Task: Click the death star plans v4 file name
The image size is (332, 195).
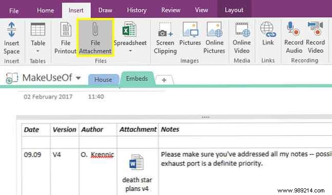Action: 137,184
